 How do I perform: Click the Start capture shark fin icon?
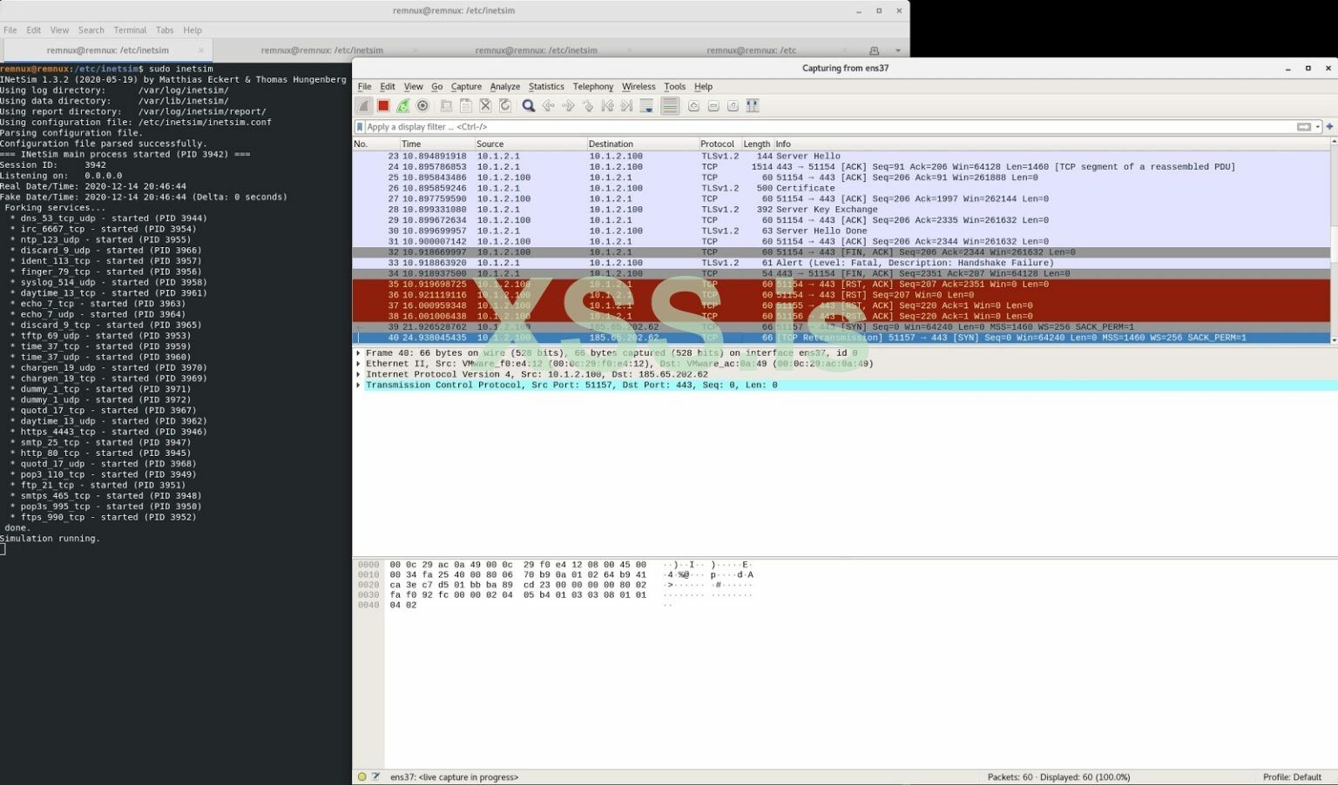click(x=364, y=106)
